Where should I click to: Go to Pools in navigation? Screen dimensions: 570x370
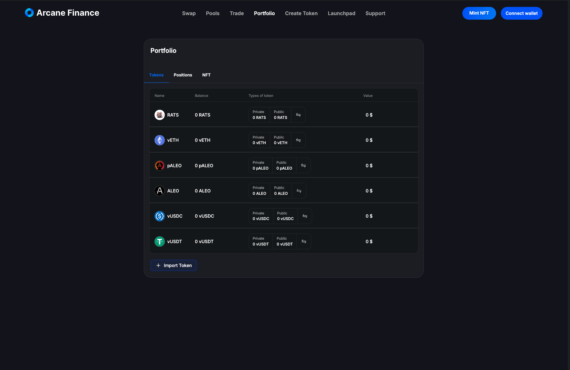click(x=213, y=13)
